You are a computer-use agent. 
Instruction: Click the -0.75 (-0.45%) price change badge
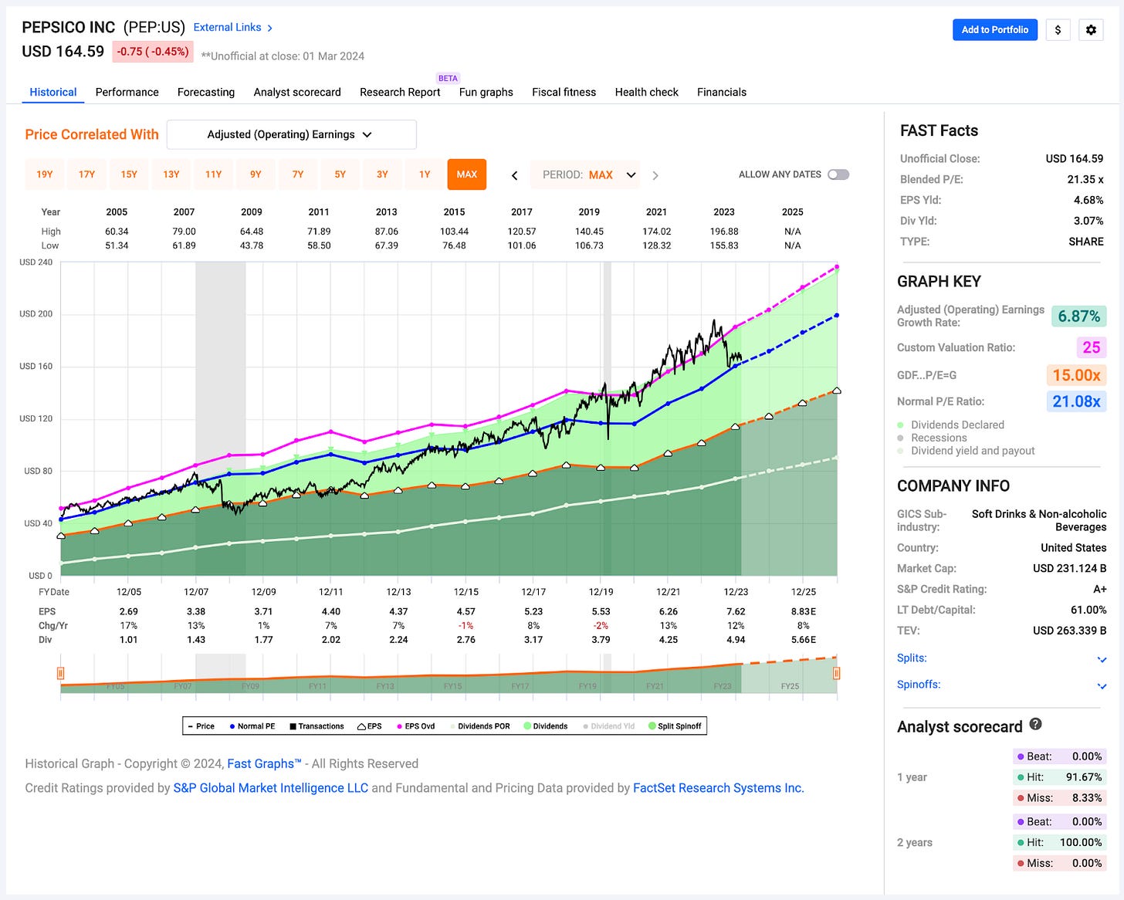click(x=153, y=52)
